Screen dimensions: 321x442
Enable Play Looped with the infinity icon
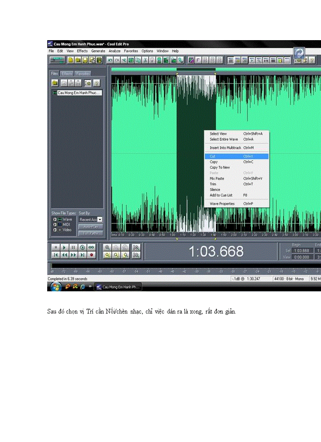point(91,247)
